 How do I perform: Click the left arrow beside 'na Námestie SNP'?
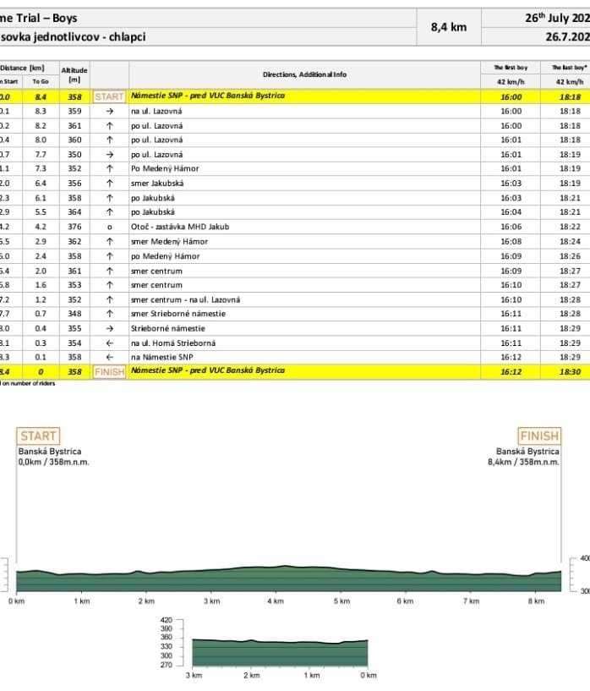click(x=109, y=357)
